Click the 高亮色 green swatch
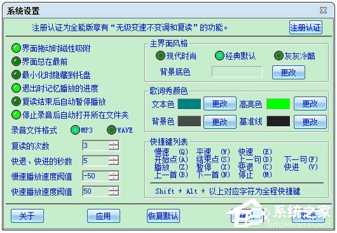The height and width of the screenshot is (233, 337). [x=278, y=104]
